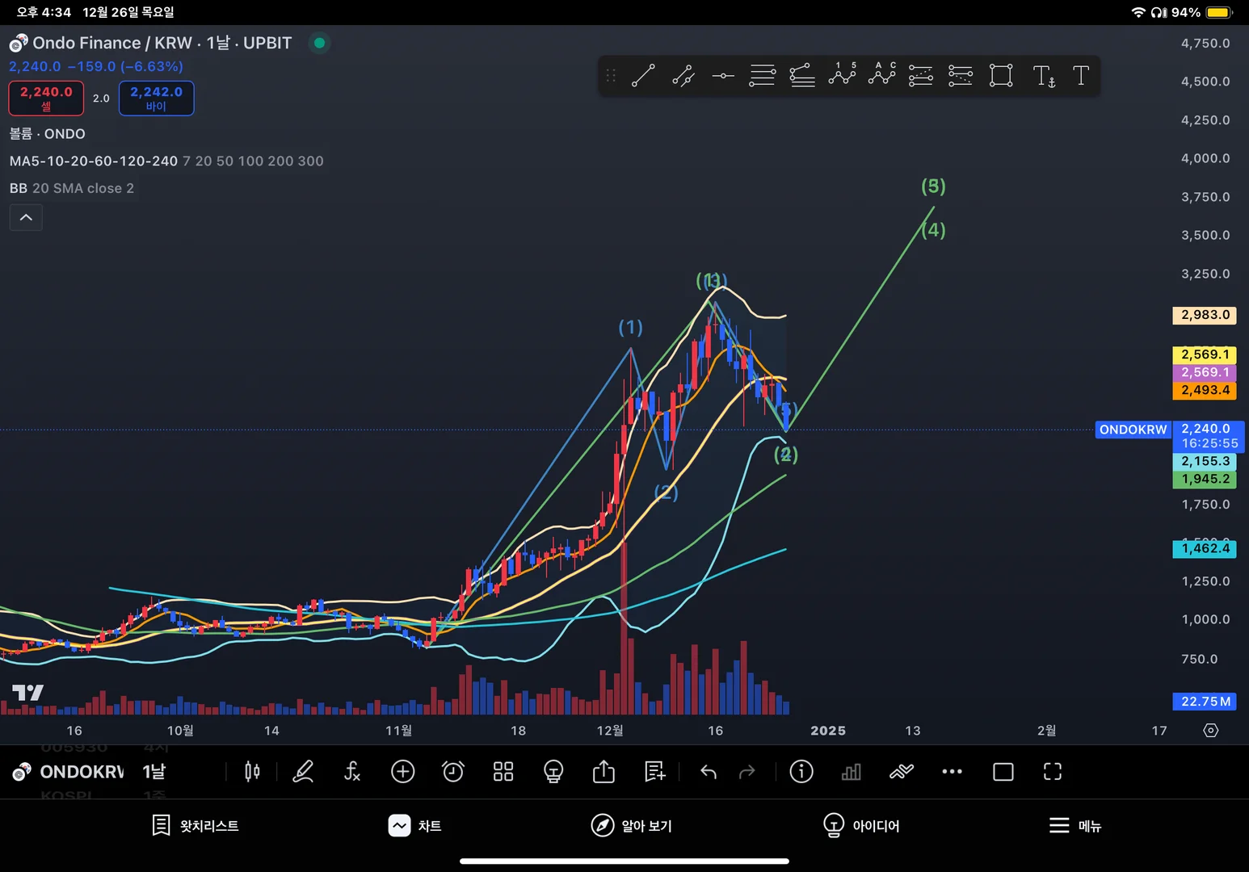
Task: Share the chart using the share icon
Action: [x=603, y=772]
